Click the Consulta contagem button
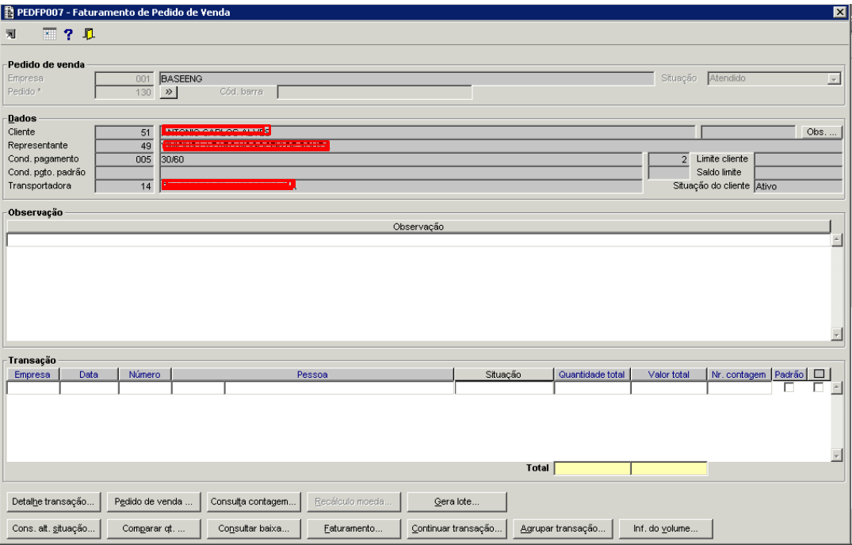The width and height of the screenshot is (852, 545). click(x=253, y=501)
